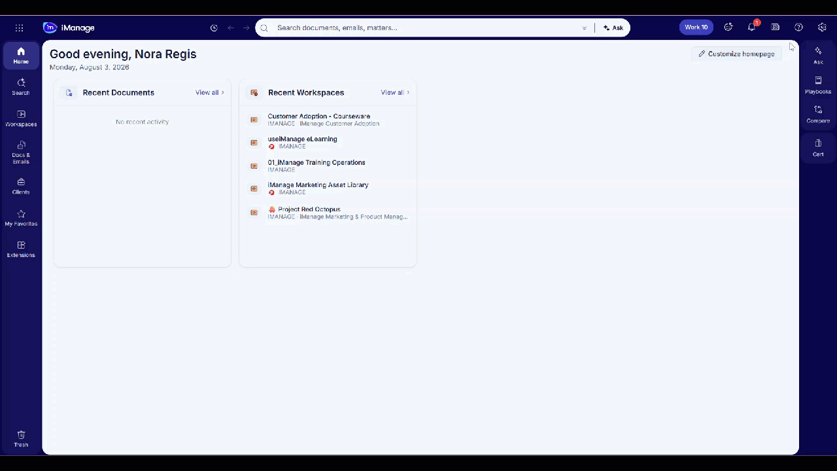Open Docs & Emails in the sidebar
This screenshot has width=837, height=471.
click(21, 152)
